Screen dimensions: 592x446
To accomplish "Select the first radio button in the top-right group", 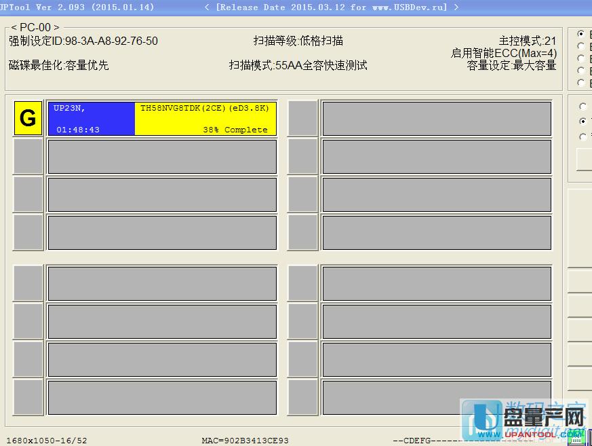I will click(x=581, y=33).
